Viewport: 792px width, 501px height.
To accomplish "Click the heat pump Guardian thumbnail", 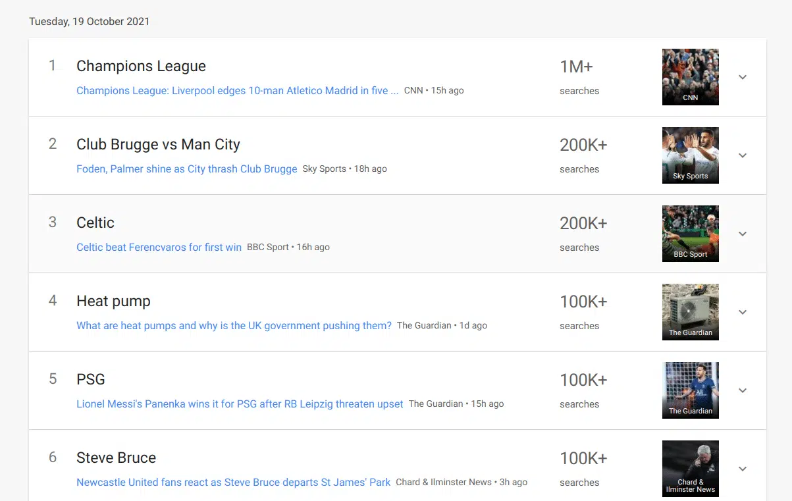I will point(691,312).
